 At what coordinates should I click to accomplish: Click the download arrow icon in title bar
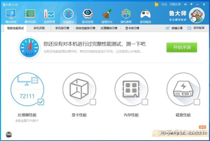[x=185, y=4]
